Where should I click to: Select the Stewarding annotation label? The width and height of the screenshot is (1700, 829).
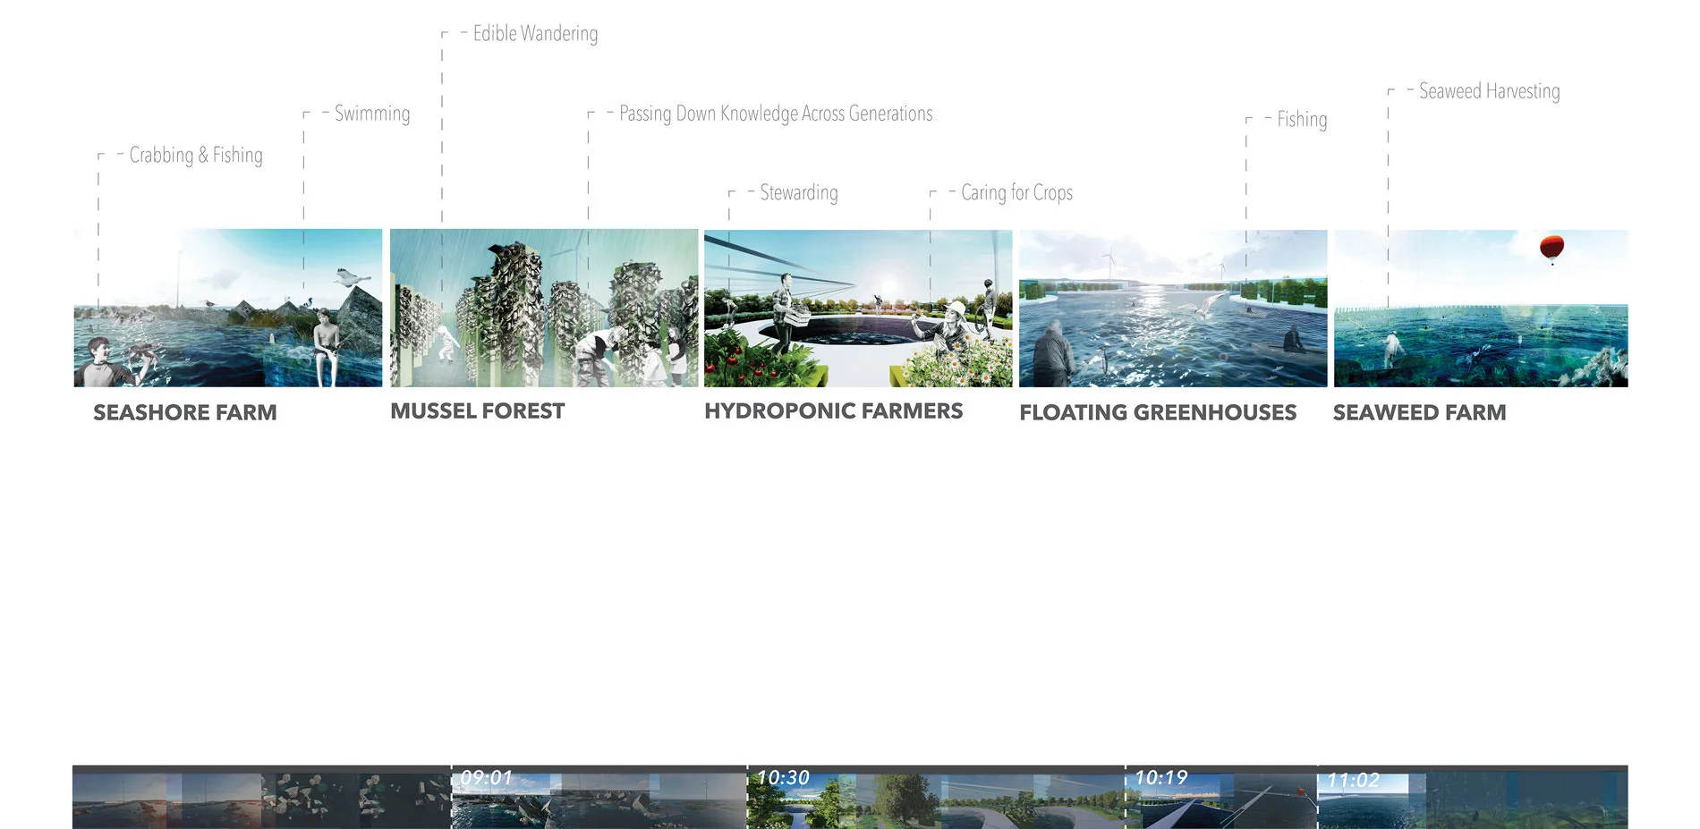(799, 192)
